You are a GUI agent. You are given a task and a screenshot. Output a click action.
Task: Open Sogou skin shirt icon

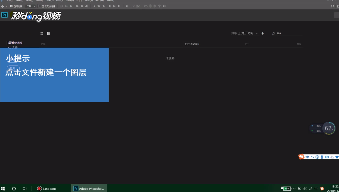pos(337,157)
